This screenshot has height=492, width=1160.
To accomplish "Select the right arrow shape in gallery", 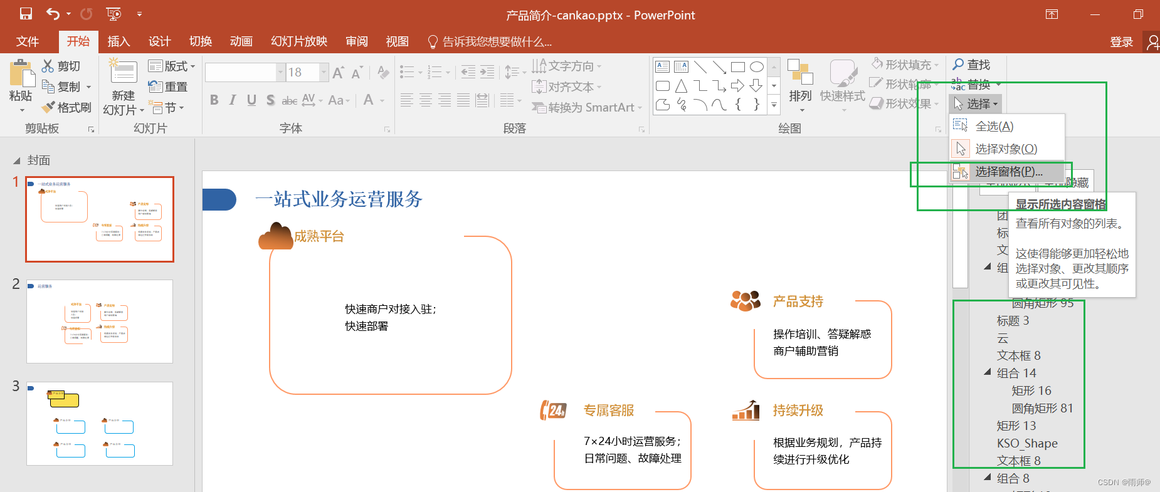I will [x=738, y=86].
